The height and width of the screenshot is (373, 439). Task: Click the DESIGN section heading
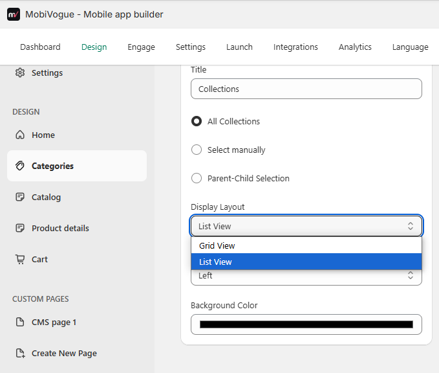pos(26,112)
